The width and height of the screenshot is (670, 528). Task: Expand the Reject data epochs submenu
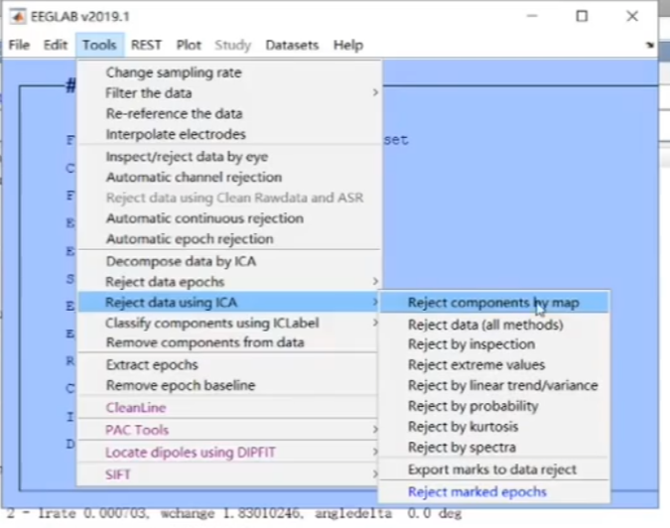[x=375, y=282]
